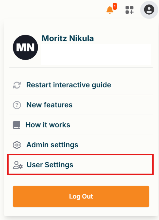This screenshot has height=220, width=159.
Task: Select the Moritz Nikula name
Action: 68,38
